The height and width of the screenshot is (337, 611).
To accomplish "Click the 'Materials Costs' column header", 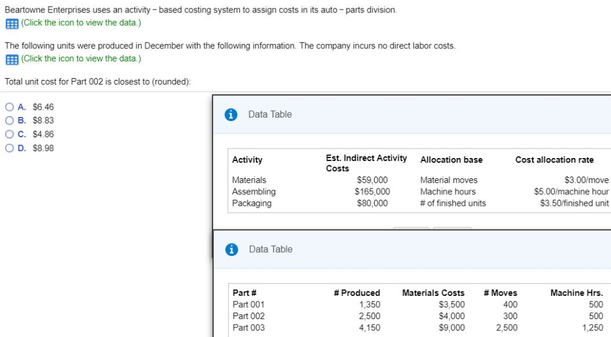I will point(433,293).
